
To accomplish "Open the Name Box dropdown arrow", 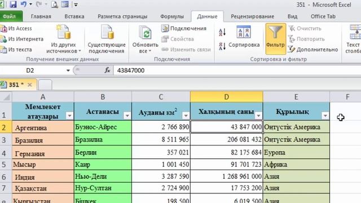I will [x=68, y=70].
